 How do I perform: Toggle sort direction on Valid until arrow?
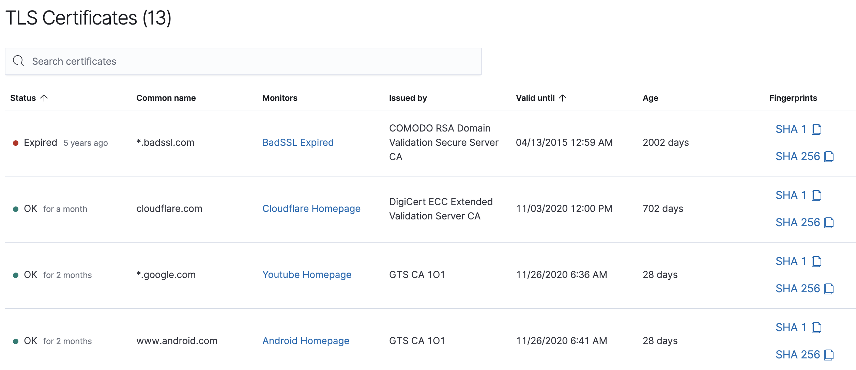coord(563,98)
